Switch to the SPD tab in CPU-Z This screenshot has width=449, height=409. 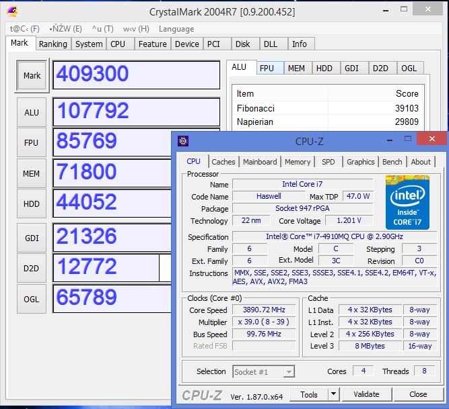tap(328, 162)
